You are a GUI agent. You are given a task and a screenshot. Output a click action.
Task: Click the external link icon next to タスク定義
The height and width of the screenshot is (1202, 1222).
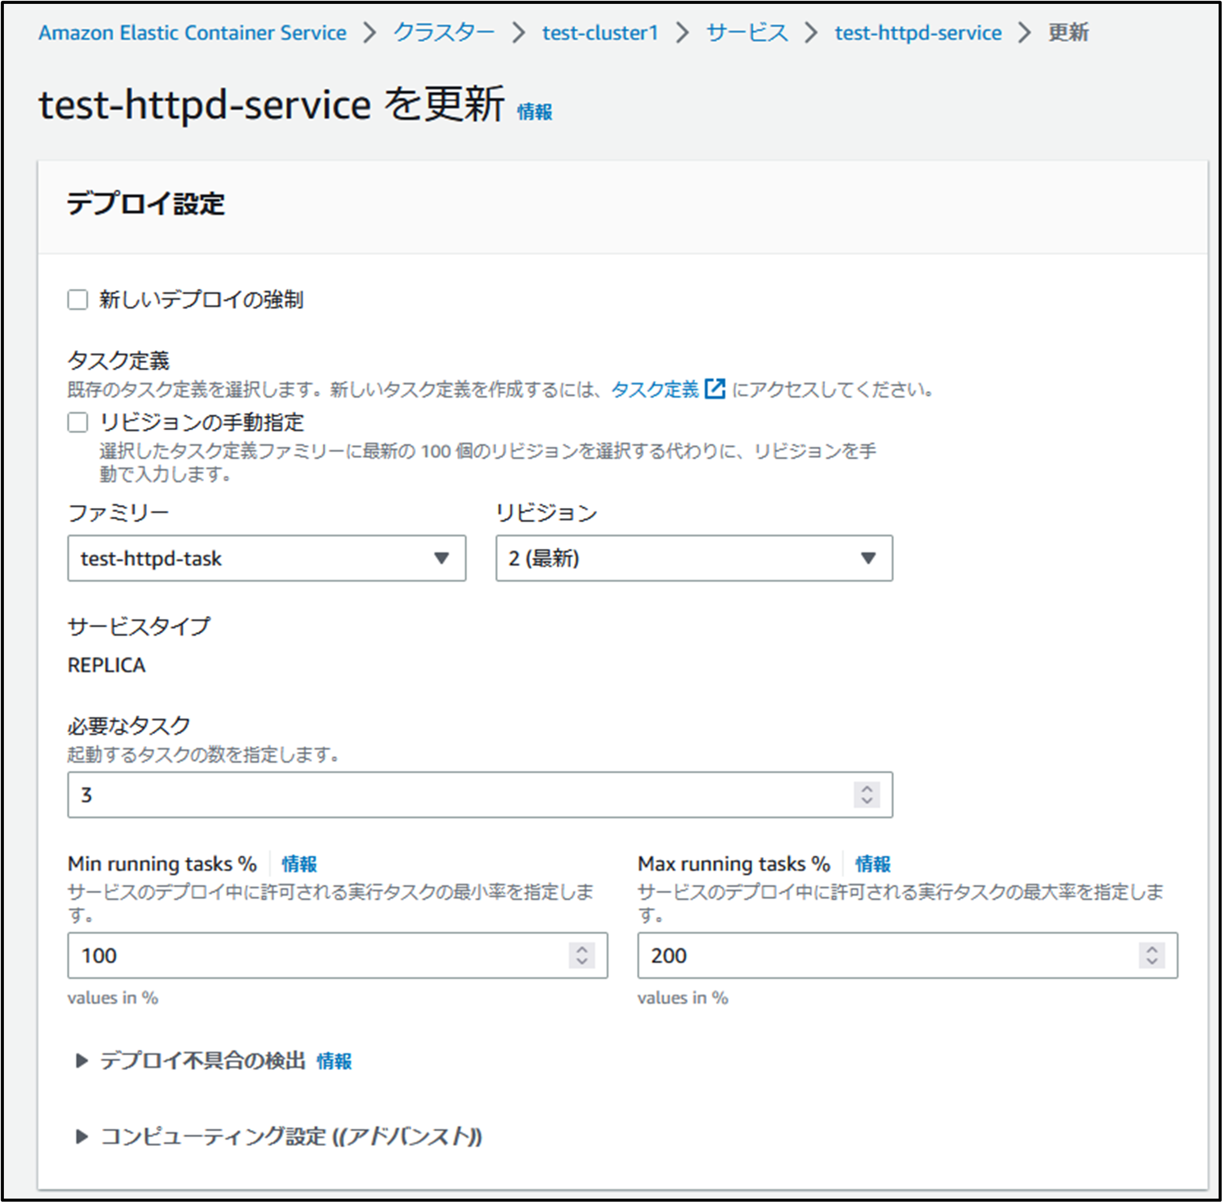click(x=714, y=389)
